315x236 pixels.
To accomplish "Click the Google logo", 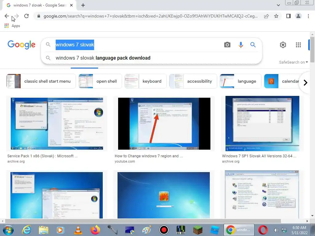I will click(x=22, y=45).
